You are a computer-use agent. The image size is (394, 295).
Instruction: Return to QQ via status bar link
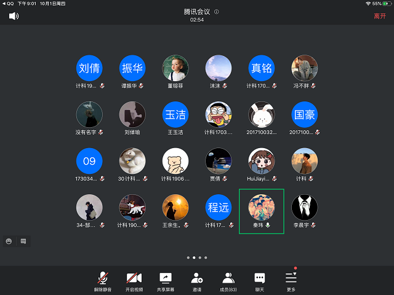click(7, 3)
